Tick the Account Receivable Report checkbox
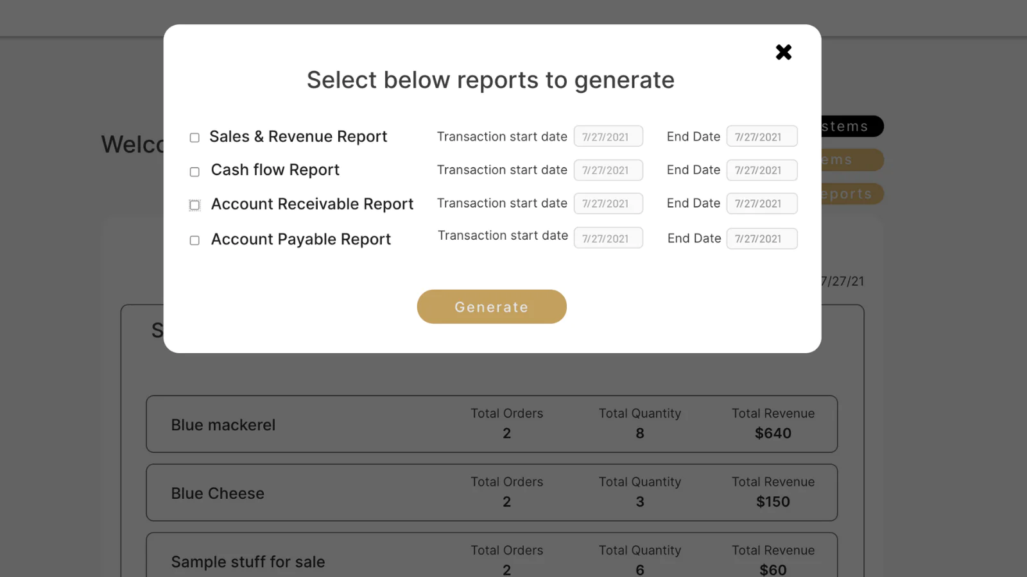The image size is (1027, 577). point(194,205)
